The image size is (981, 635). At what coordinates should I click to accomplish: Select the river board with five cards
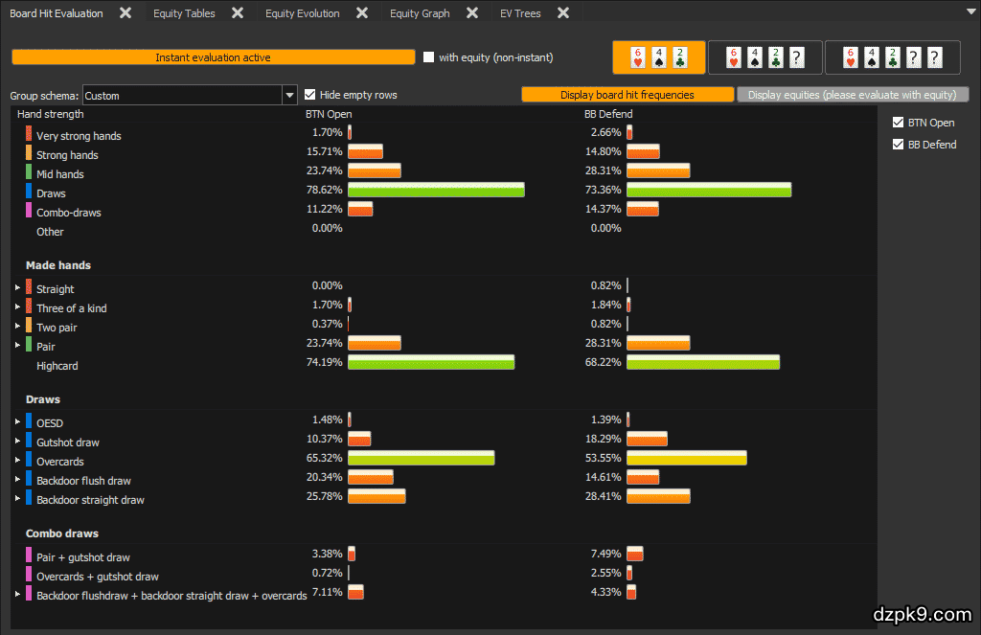pyautogui.click(x=892, y=57)
